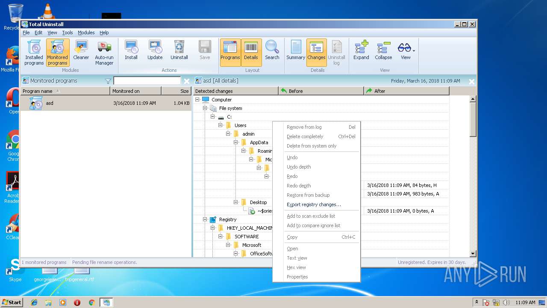Screen dimensions: 547x308
Task: Open the Windows Start menu
Action: pos(12,302)
